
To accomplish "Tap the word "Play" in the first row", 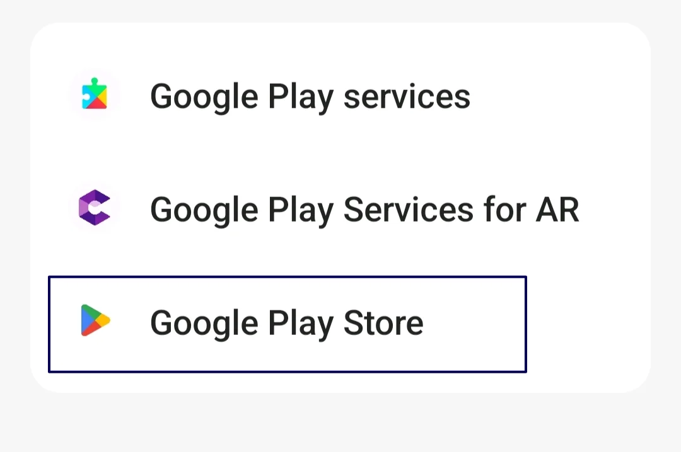I will [300, 96].
